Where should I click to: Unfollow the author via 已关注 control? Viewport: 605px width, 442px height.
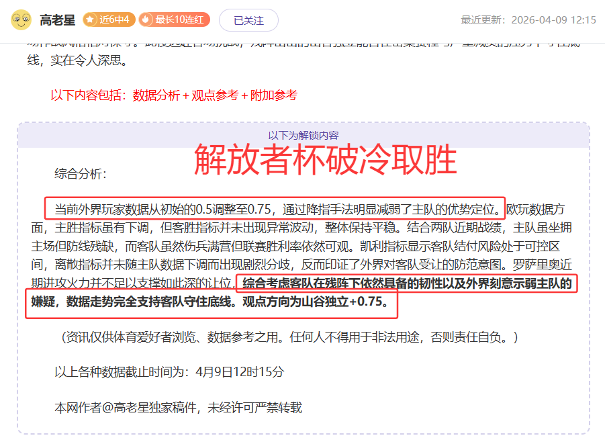pos(247,19)
